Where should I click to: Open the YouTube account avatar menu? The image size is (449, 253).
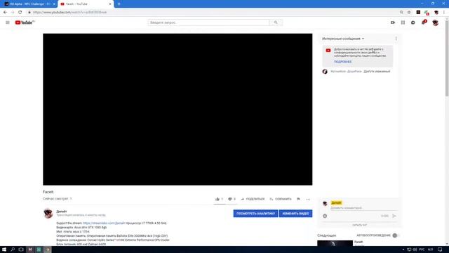pyautogui.click(x=435, y=22)
